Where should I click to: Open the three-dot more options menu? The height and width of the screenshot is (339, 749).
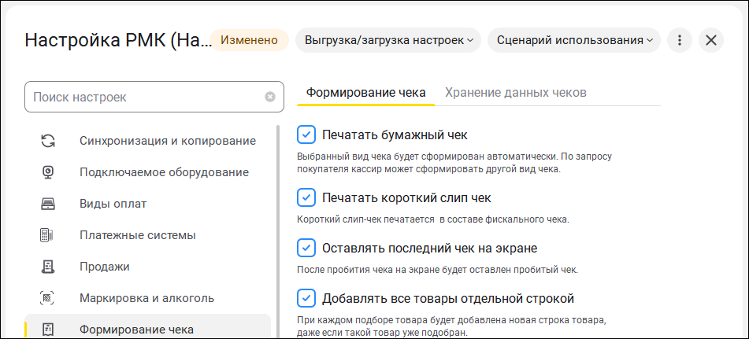click(680, 40)
